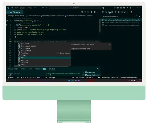The height and width of the screenshot is (126, 148).
Task: Click the 'packages' breadcrumb
Action: pyautogui.click(x=11, y=16)
